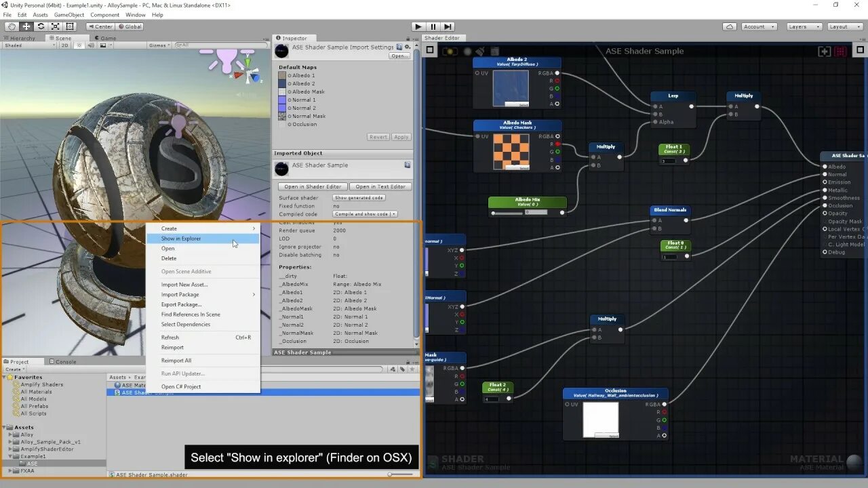Open the Create submenu in context menu
868x488 pixels.
[203, 228]
